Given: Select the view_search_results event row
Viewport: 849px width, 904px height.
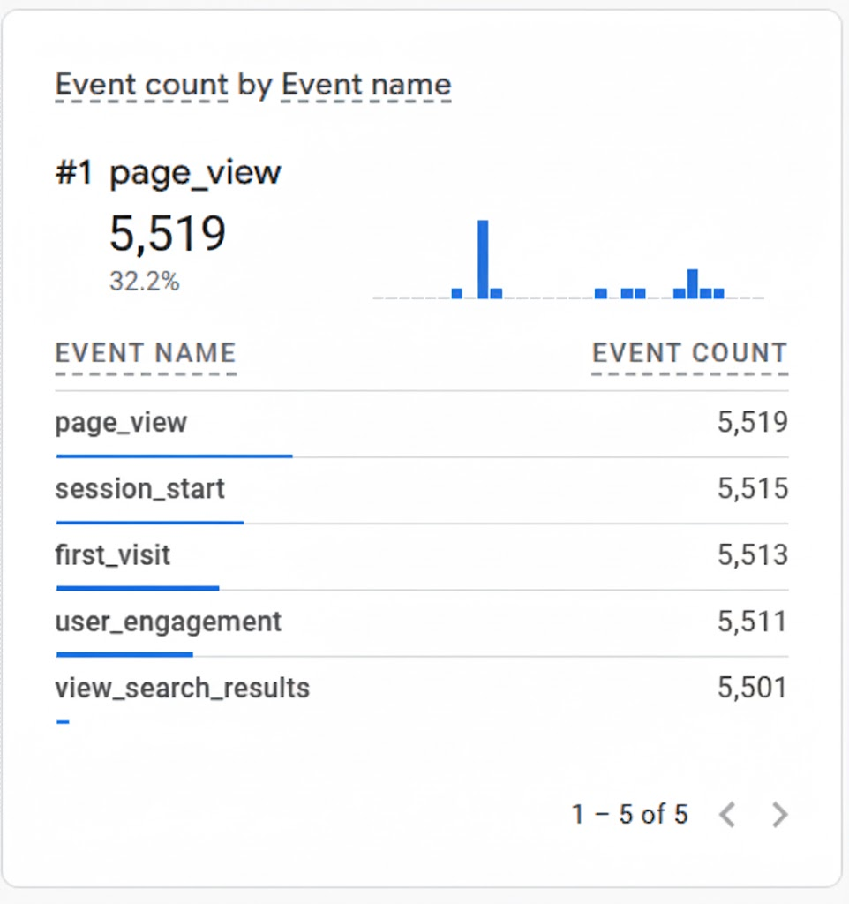Looking at the screenshot, I should 182,687.
